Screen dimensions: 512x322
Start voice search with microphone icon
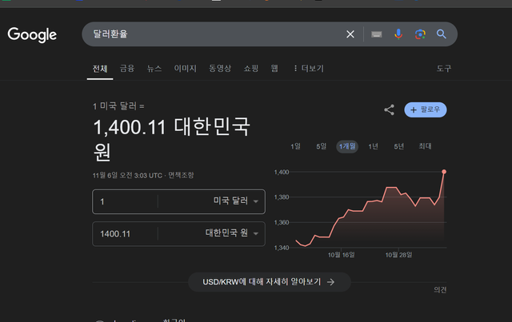pos(398,34)
